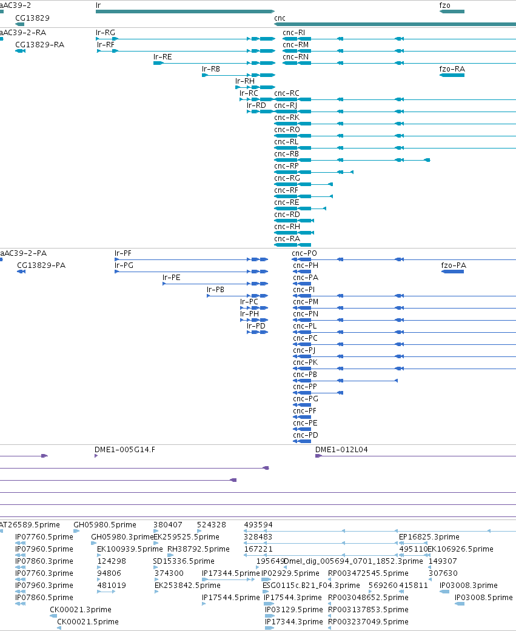This screenshot has height=631, width=516.
Task: Click transcript Ir-RE label
Action: (163, 57)
